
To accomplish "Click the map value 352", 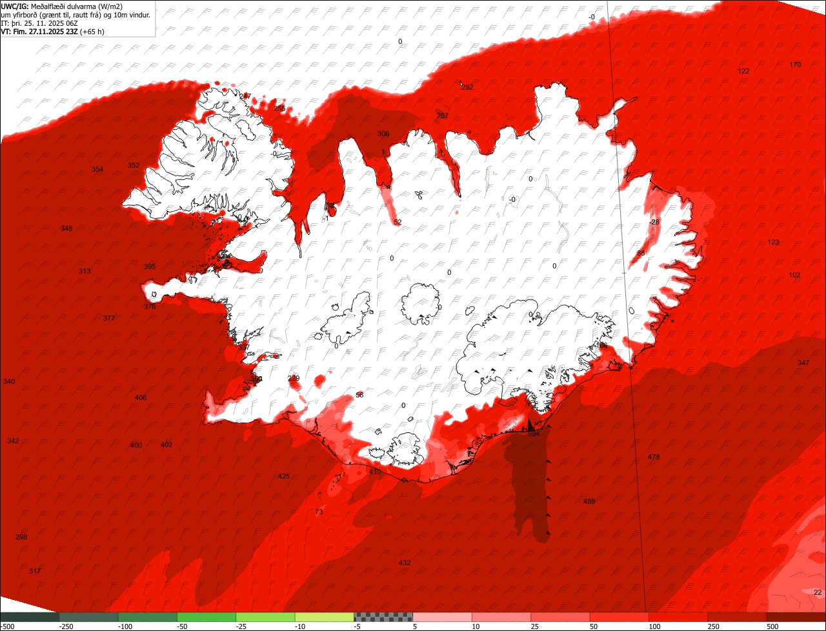I will [x=134, y=165].
